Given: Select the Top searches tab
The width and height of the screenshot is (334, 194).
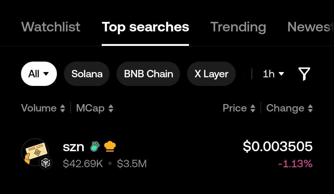Looking at the screenshot, I should point(145,27).
